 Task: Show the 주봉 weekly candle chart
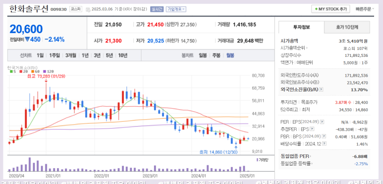216,55
